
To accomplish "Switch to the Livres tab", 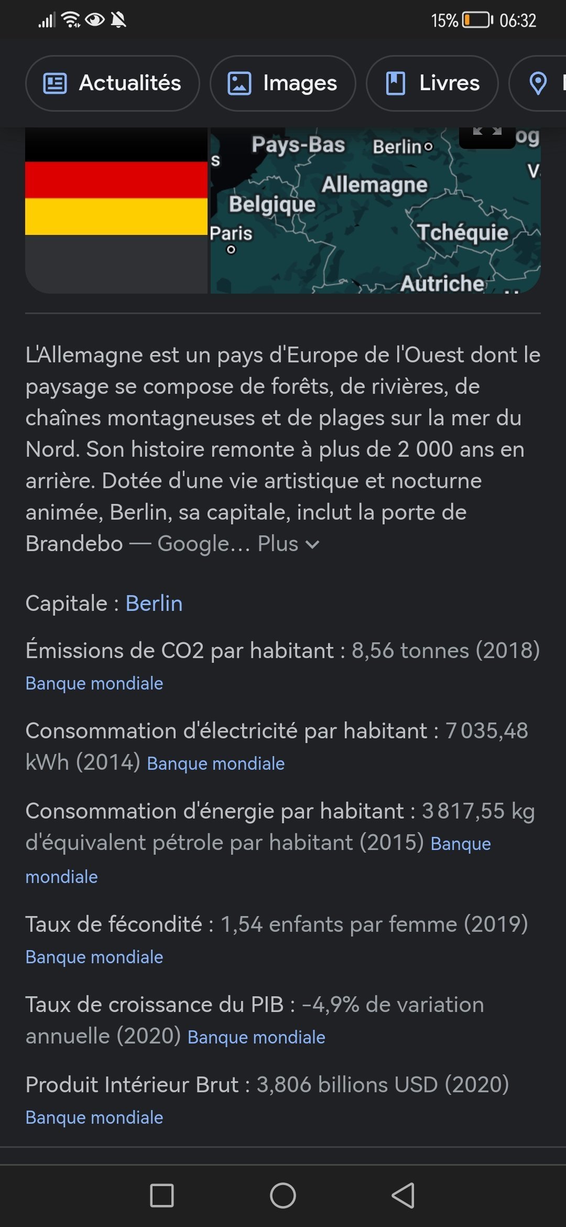I will 432,83.
